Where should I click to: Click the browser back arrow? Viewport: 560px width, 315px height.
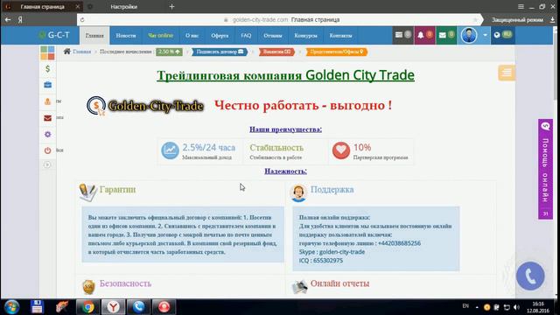(x=8, y=20)
